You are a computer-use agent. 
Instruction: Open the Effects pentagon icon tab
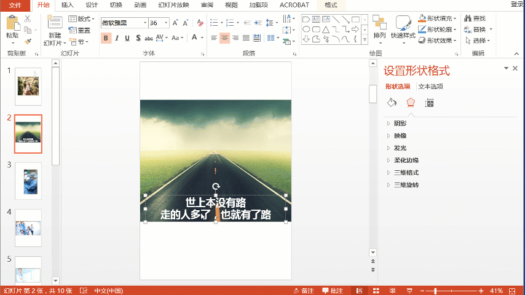pyautogui.click(x=411, y=103)
